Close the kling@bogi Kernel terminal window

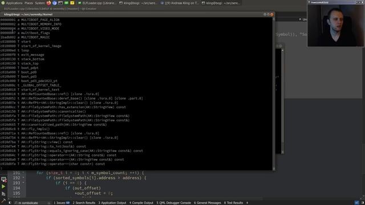pos(271,14)
